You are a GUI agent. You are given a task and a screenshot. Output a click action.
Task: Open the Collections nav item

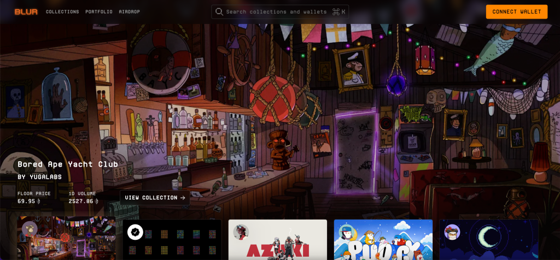tap(62, 12)
